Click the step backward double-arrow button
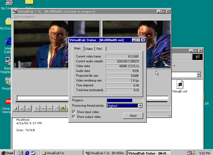Image resolution: width=213 pixels, height=155 pixels. coord(43,108)
